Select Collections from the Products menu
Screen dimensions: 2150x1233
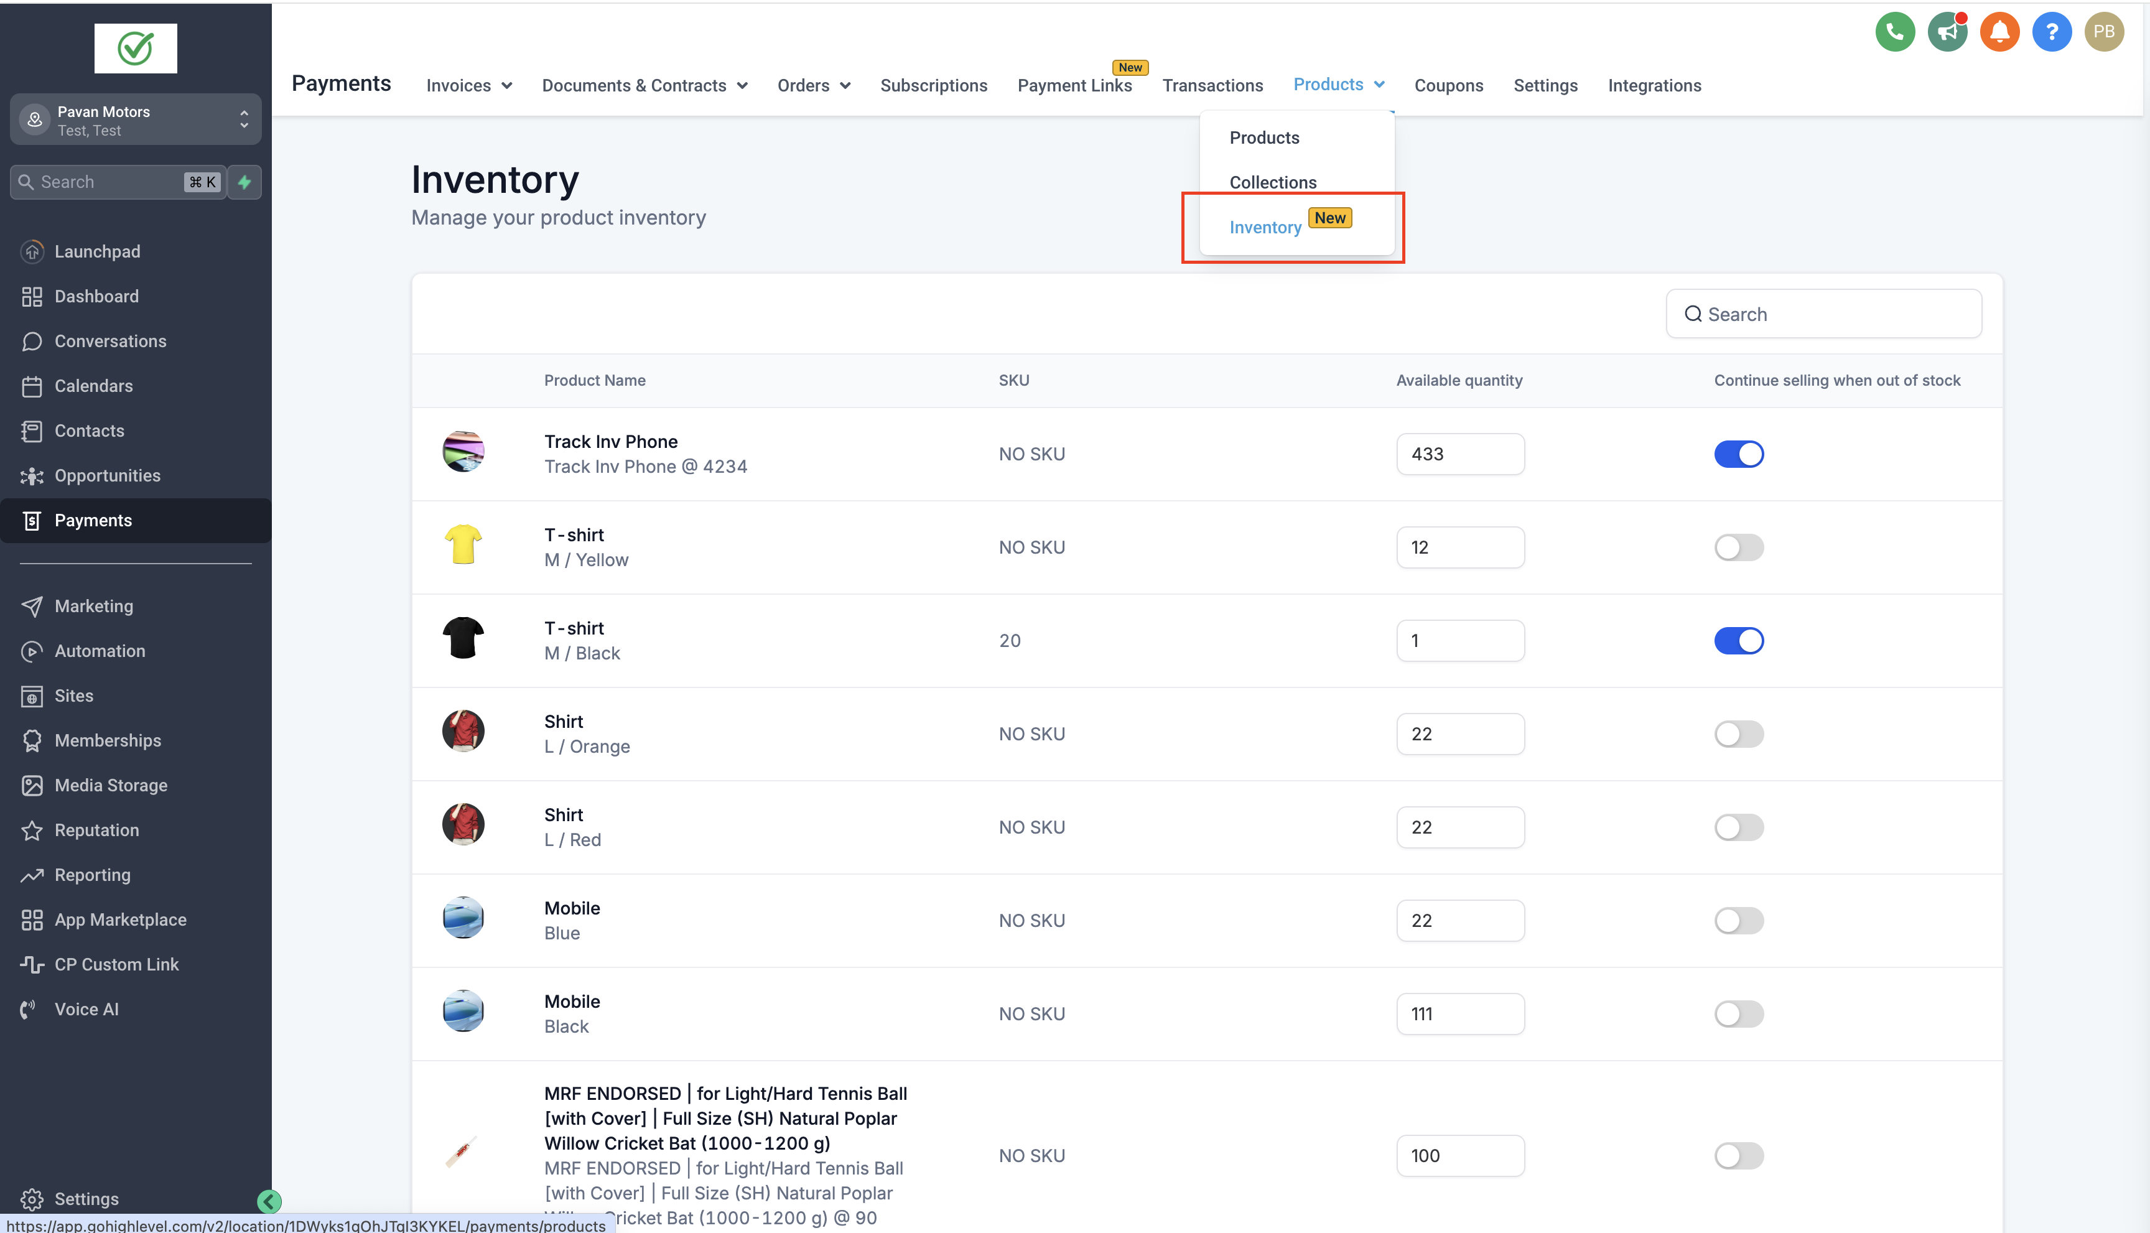tap(1273, 182)
